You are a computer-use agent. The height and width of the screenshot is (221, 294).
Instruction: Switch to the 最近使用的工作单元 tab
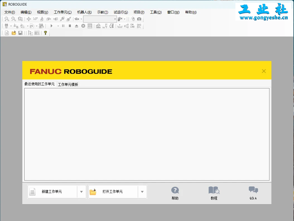pyautogui.click(x=39, y=84)
